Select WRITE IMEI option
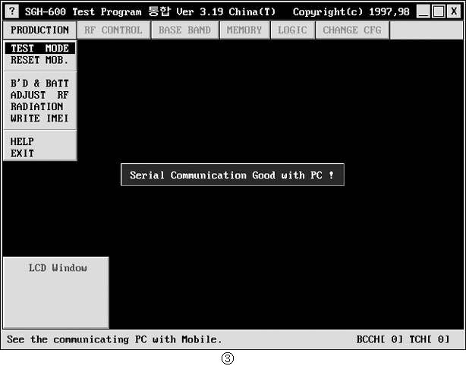The width and height of the screenshot is (466, 366). [39, 118]
